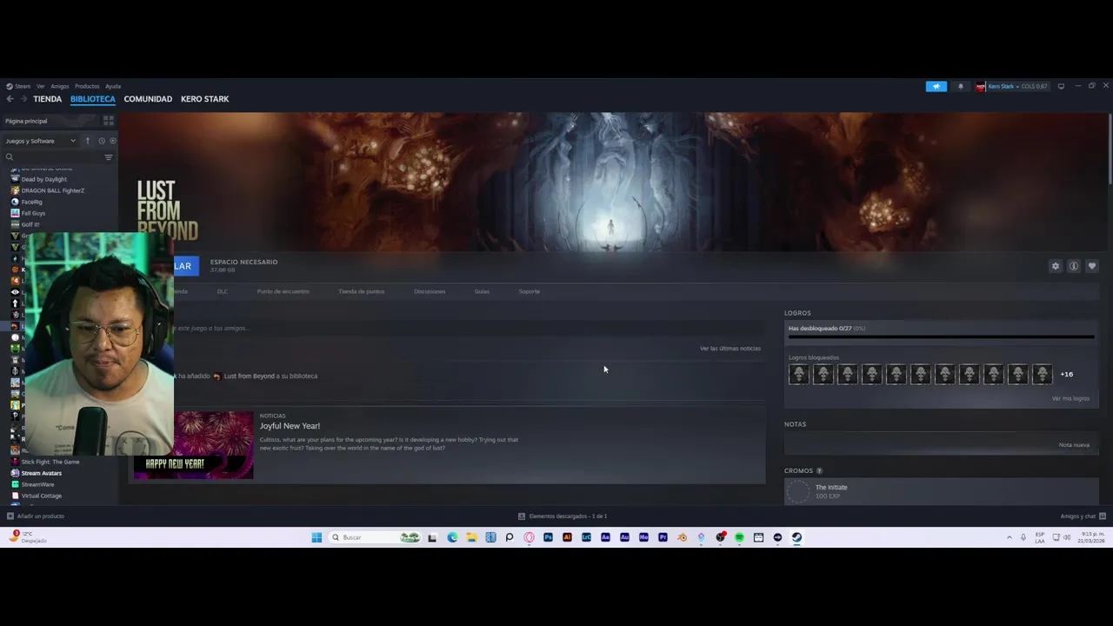The height and width of the screenshot is (626, 1113).
Task: Select StreamWare in library list
Action: coord(37,484)
